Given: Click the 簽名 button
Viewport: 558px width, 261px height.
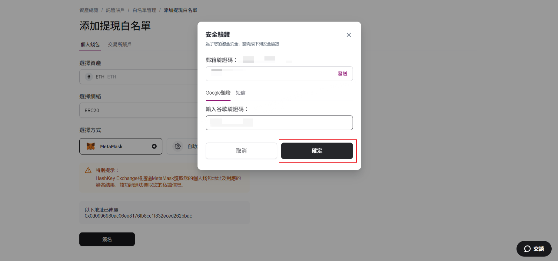Looking at the screenshot, I should [107, 239].
